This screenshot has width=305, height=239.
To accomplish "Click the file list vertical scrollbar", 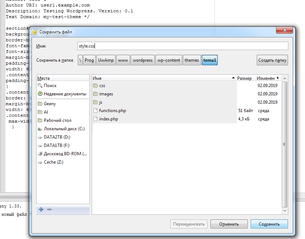I will 285,145.
